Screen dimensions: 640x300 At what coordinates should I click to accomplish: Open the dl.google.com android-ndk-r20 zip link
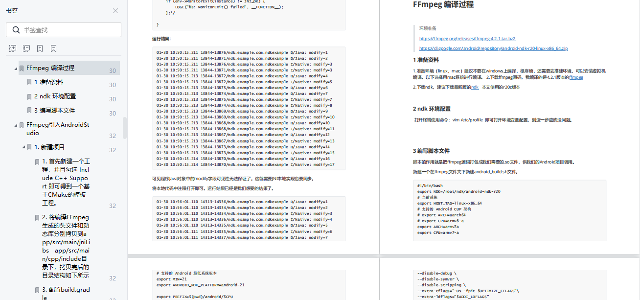pyautogui.click(x=493, y=48)
